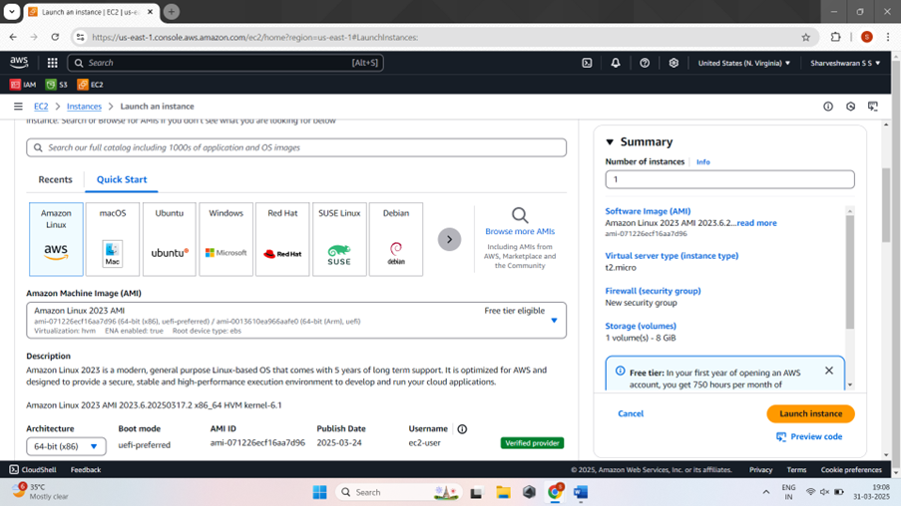This screenshot has height=506, width=901.
Task: Select the Amazon Linux AMI tile
Action: (56, 239)
